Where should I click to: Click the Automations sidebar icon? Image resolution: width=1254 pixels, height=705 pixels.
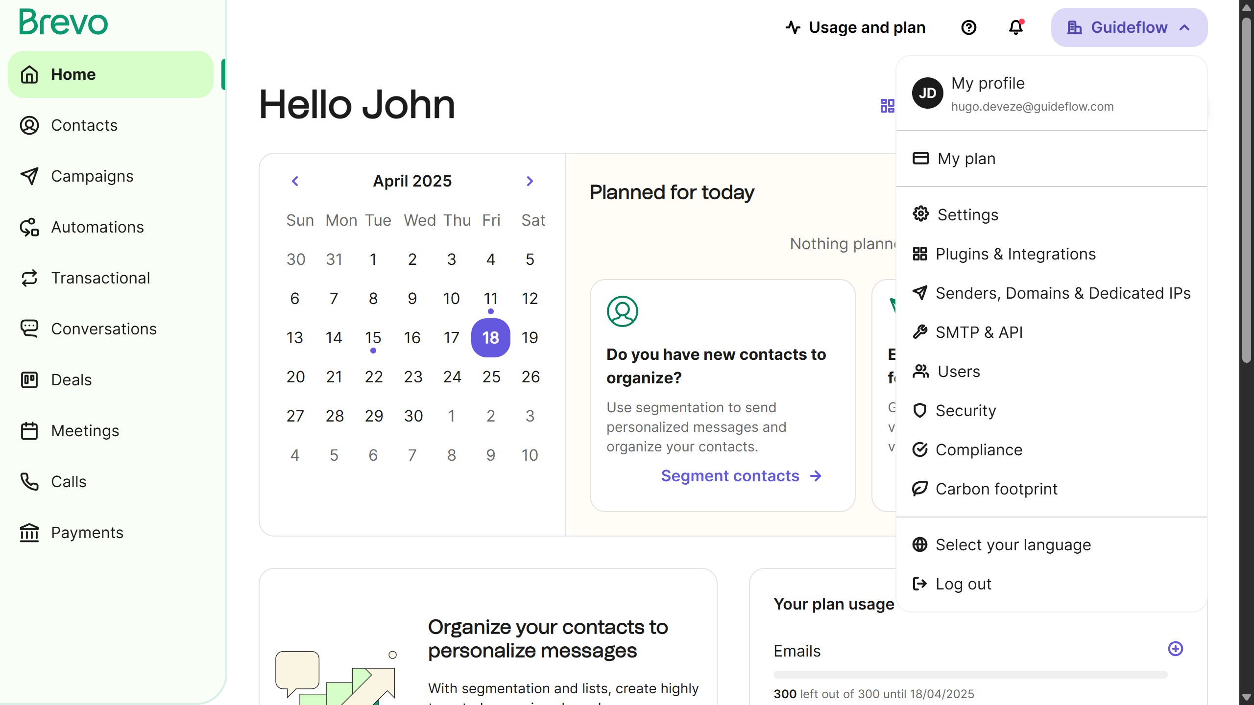click(x=29, y=227)
